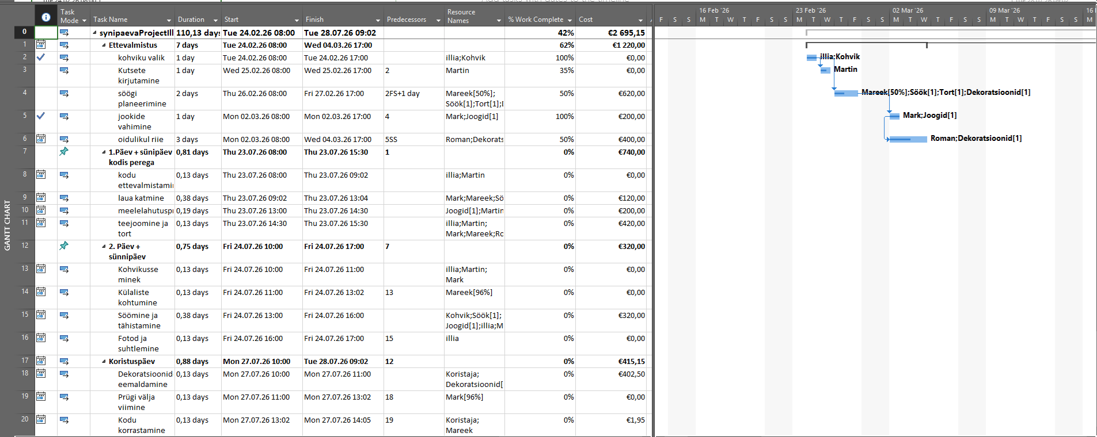This screenshot has height=437, width=1097.
Task: Open the Task Name column filter dropdown
Action: (x=169, y=21)
